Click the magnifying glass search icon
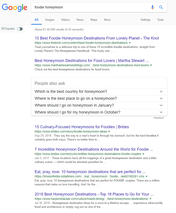 click(x=161, y=7)
